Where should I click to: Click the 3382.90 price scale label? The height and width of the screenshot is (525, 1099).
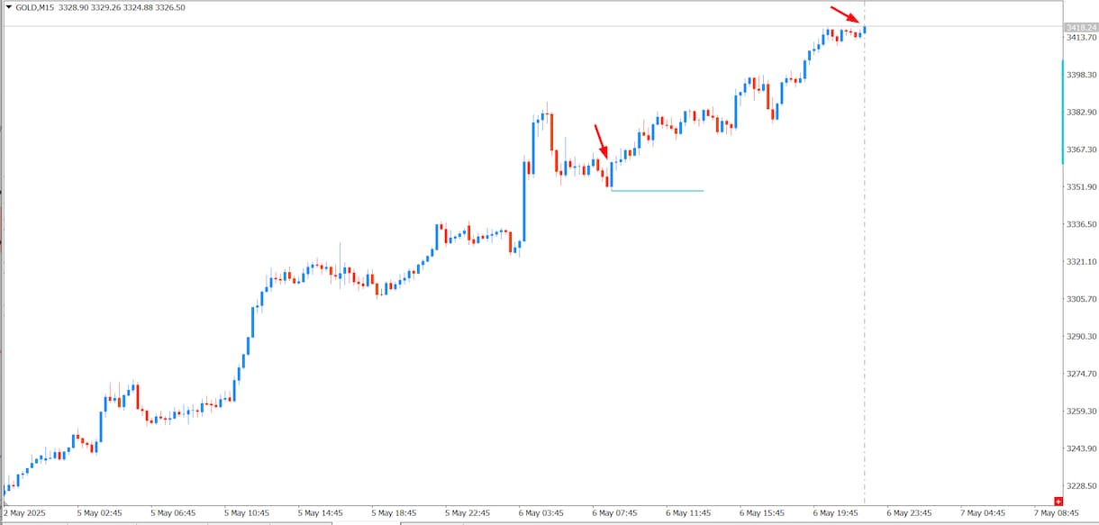(x=1081, y=113)
